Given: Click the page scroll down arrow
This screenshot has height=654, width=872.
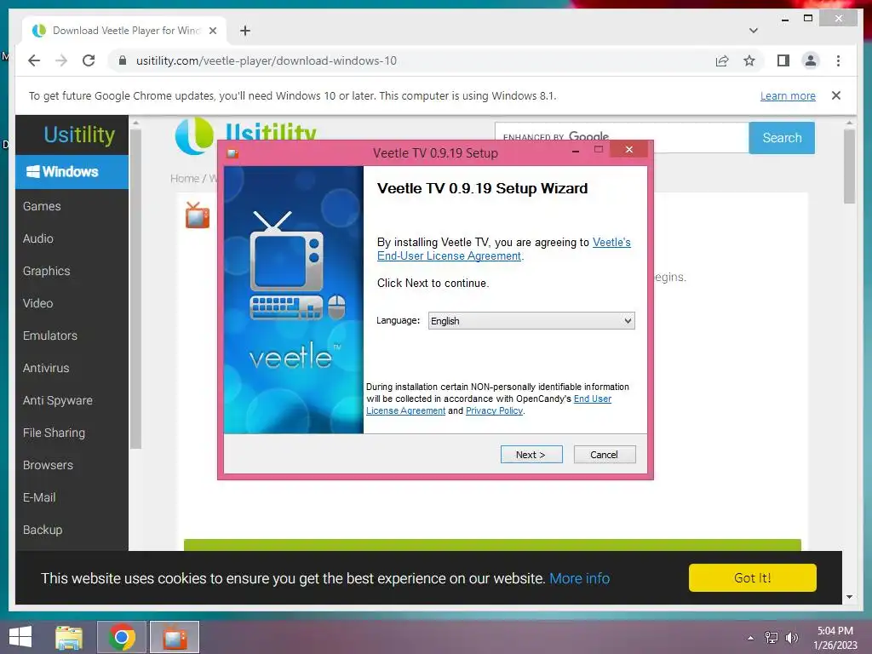Looking at the screenshot, I should click(x=849, y=597).
